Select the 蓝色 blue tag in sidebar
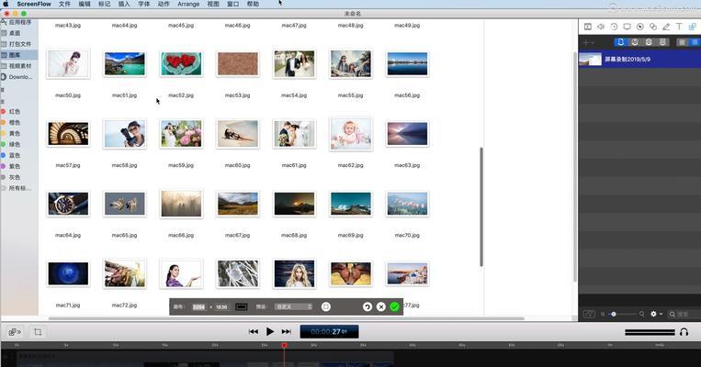The image size is (701, 367). [15, 155]
